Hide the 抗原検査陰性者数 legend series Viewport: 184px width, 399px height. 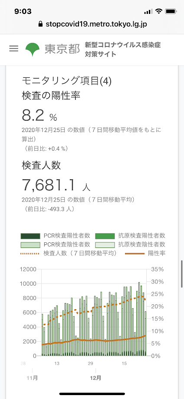pos(130,244)
